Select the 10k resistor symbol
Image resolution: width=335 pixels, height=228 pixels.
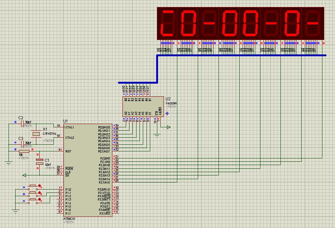pos(24,151)
